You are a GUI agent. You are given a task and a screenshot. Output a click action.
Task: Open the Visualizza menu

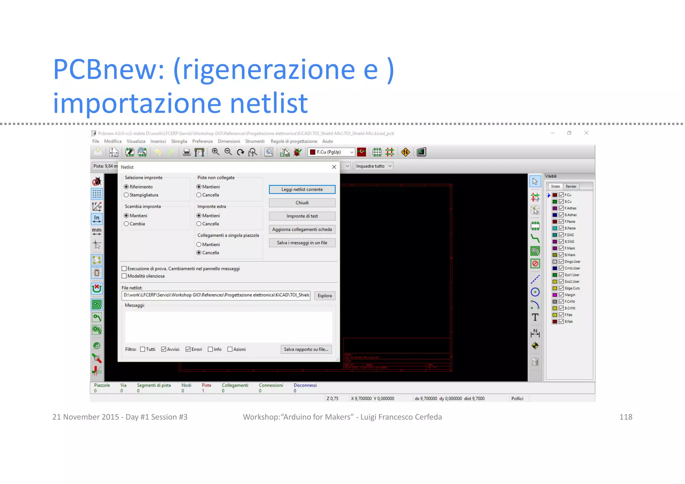point(136,141)
